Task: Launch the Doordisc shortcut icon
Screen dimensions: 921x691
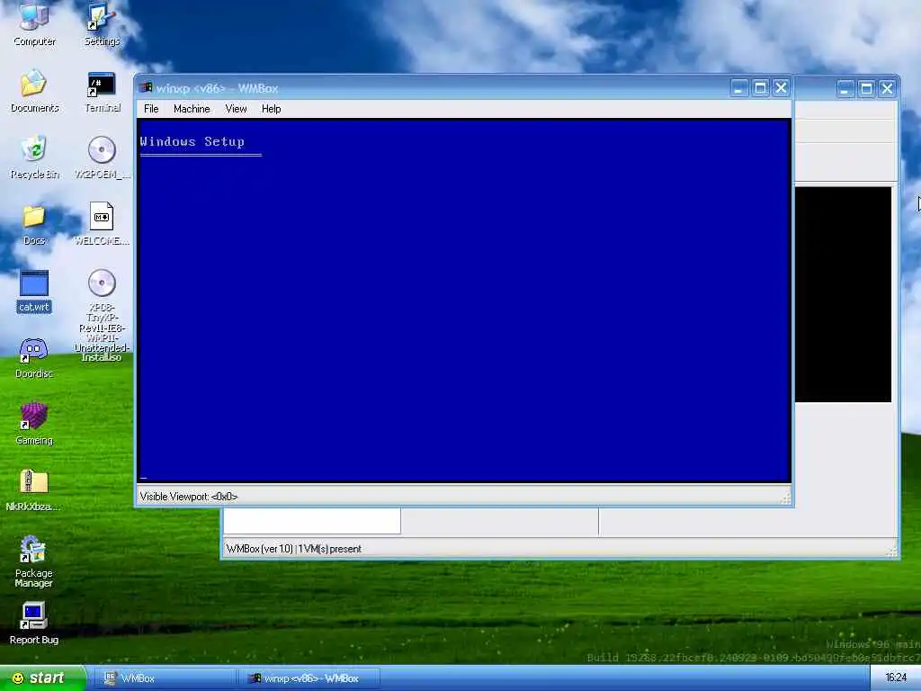Action: (x=34, y=358)
